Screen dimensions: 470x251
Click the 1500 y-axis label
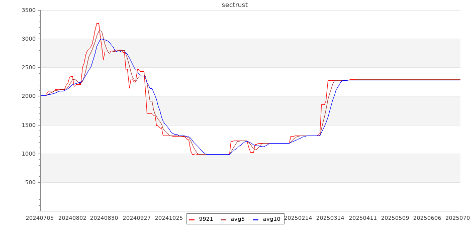coord(29,125)
